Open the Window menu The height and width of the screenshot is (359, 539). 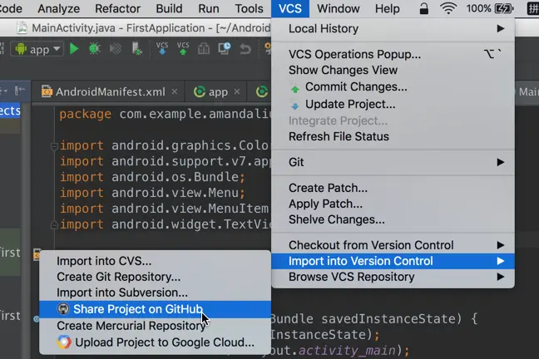(x=339, y=8)
